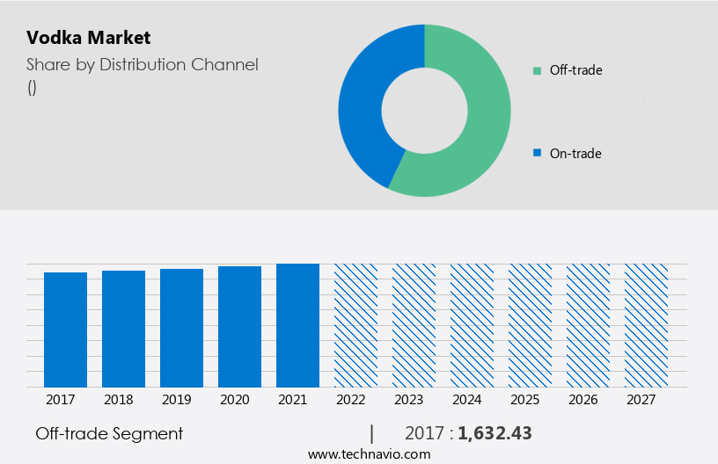Viewport: 718px width, 464px height.
Task: Click the Vodka Market title
Action: 88,38
